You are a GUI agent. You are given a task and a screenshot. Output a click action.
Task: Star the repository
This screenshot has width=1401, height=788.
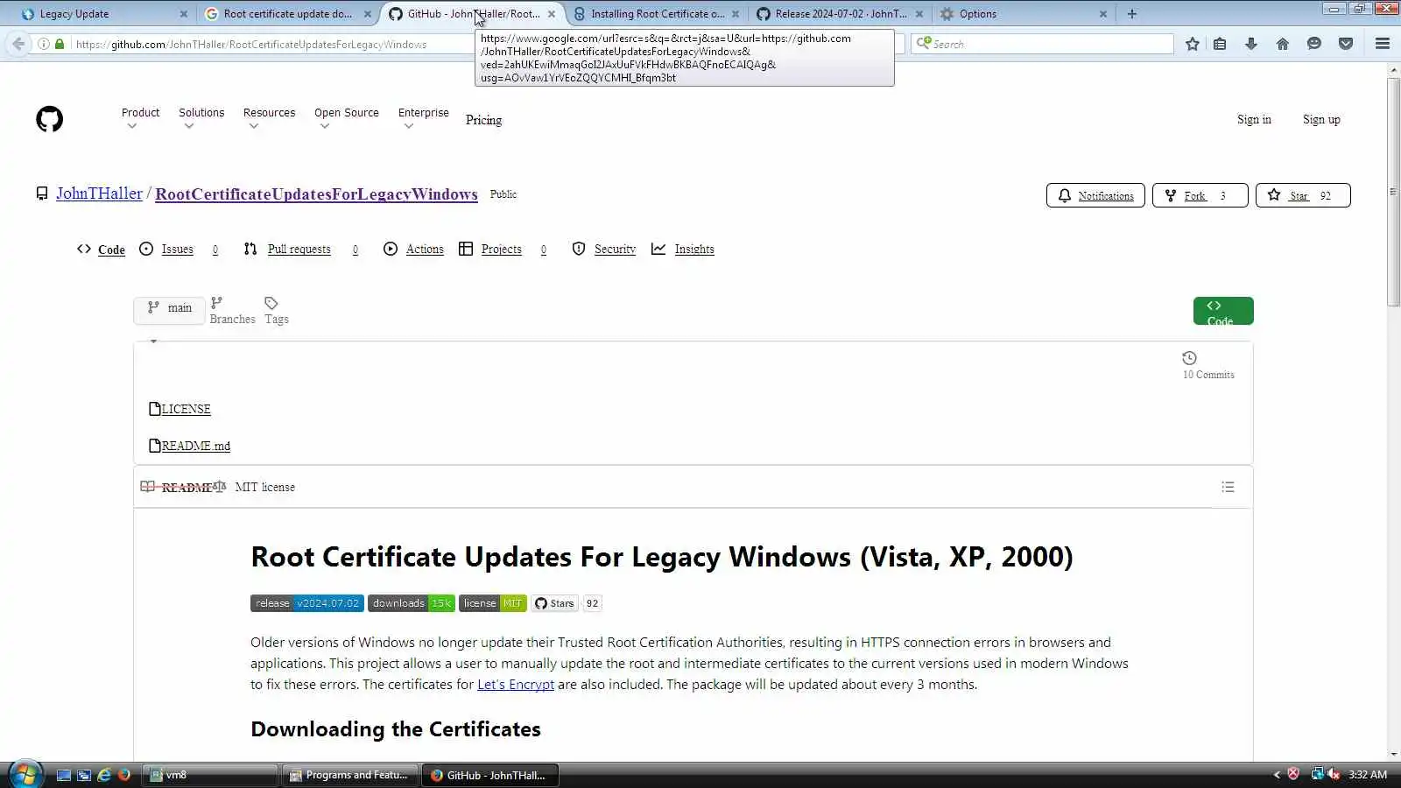point(1303,195)
